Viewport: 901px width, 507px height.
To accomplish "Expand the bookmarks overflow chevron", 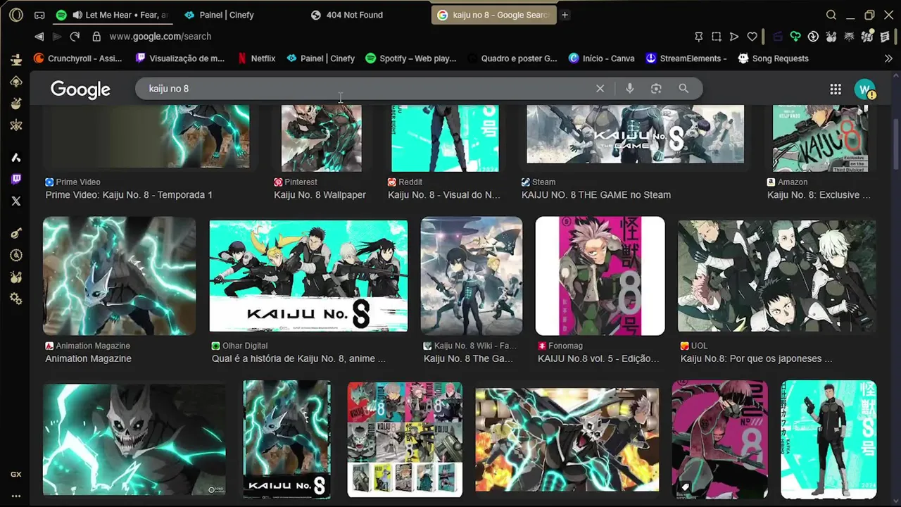I will coord(888,58).
